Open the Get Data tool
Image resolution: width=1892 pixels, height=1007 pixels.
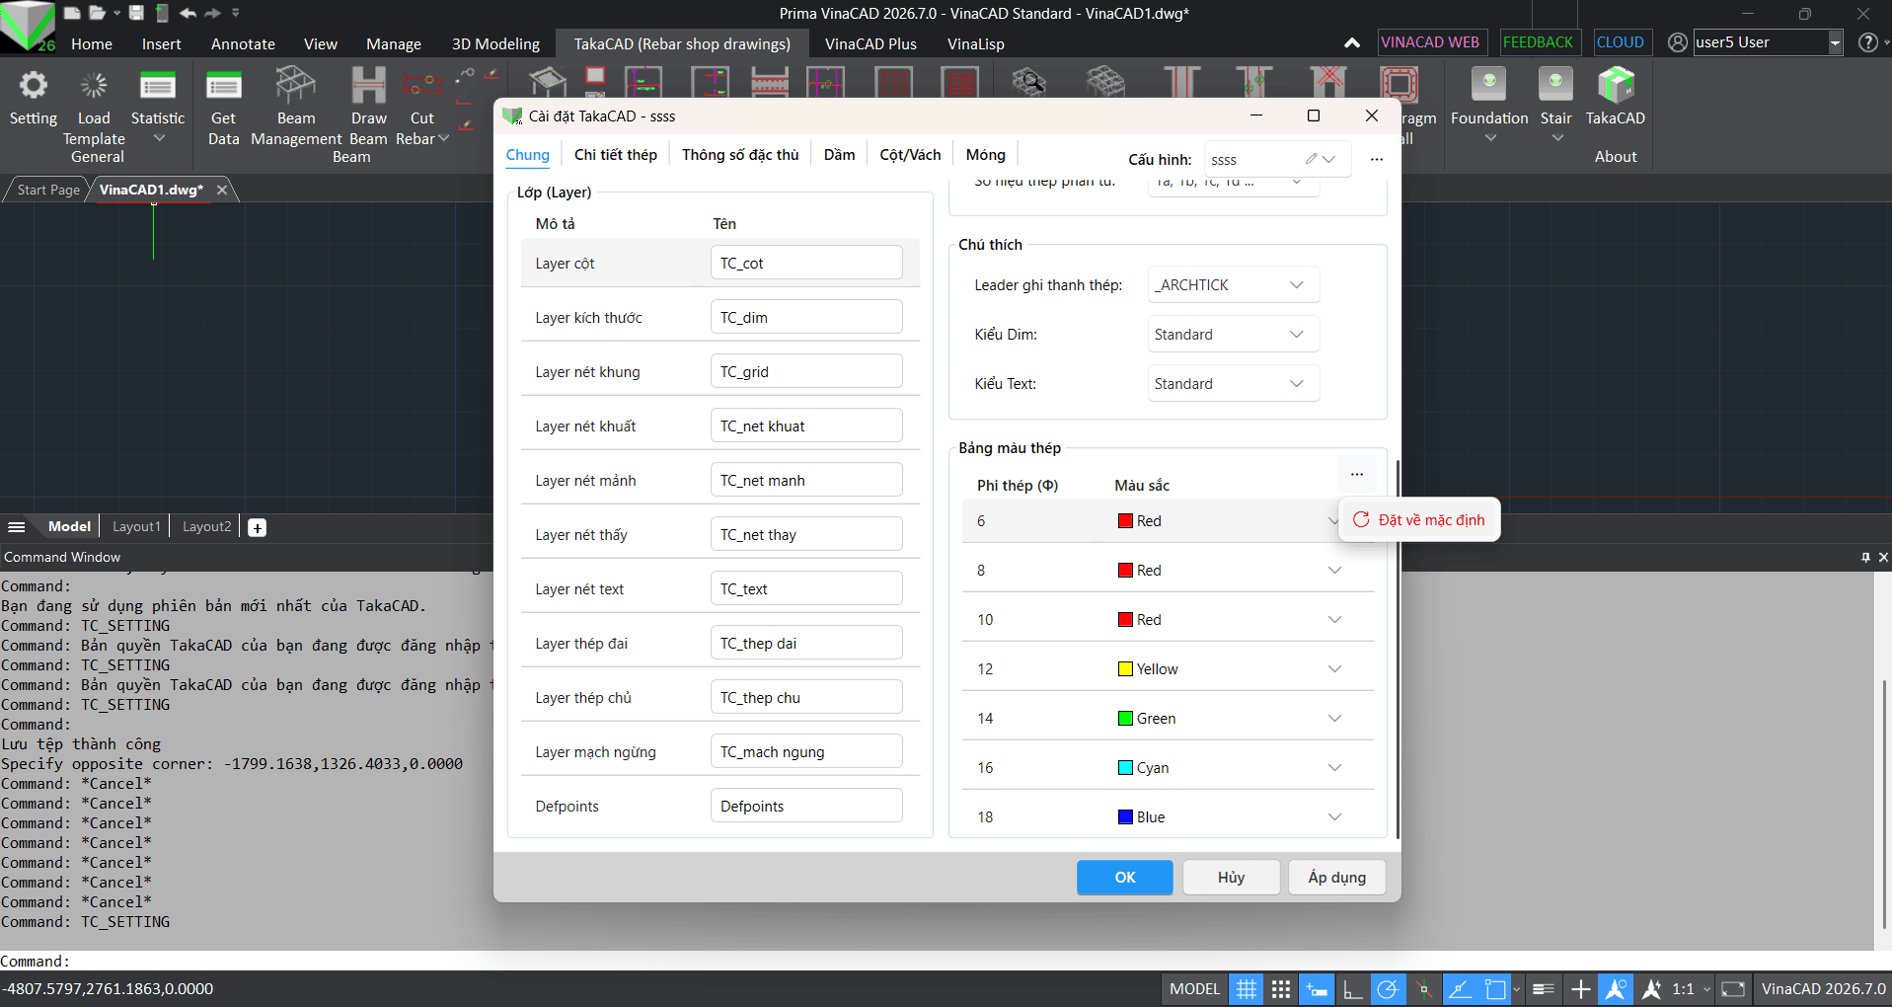point(224,86)
